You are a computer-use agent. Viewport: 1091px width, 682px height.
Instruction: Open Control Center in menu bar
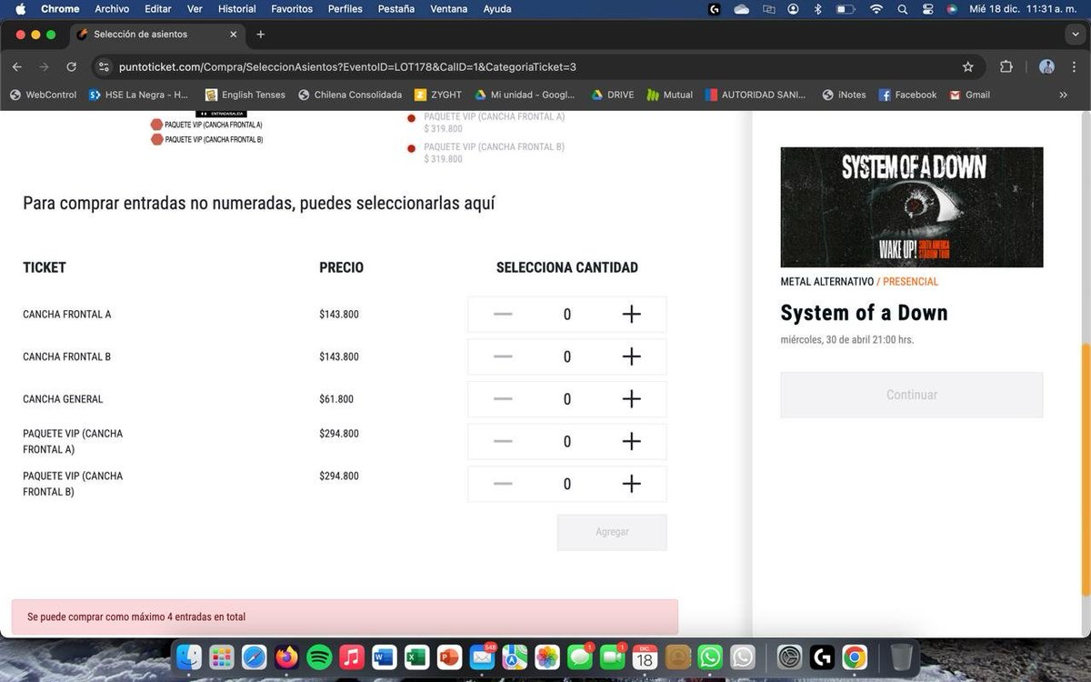coord(927,9)
